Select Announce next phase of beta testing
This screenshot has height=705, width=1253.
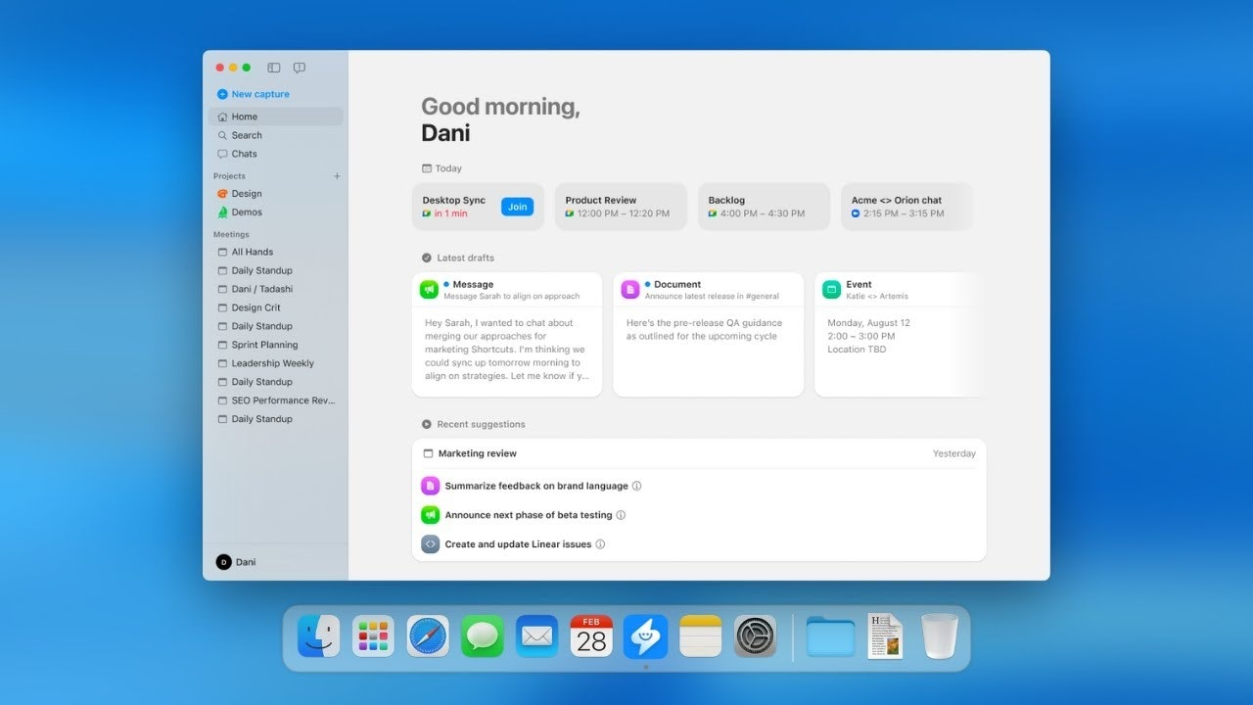(528, 515)
